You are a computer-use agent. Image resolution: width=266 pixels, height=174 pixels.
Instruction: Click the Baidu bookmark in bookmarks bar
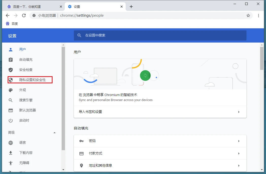click(12, 24)
